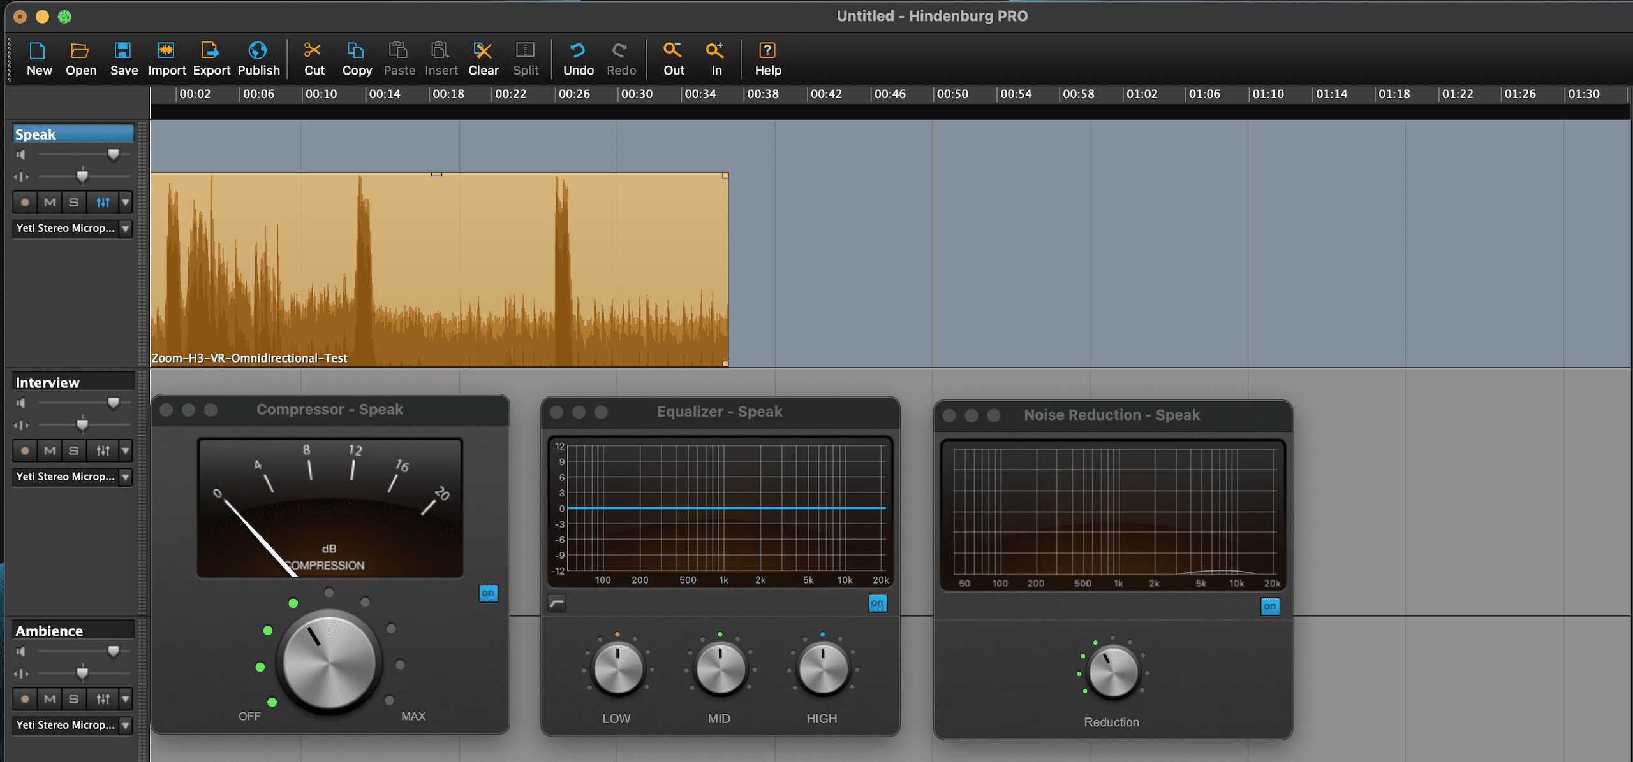Image resolution: width=1633 pixels, height=762 pixels.
Task: Open Speak track input device dropdown
Action: pyautogui.click(x=126, y=229)
